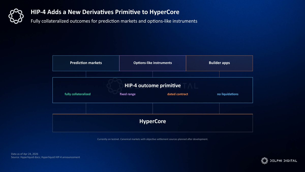Click the Currently on testnet footnote
This screenshot has width=305, height=172.
152,139
